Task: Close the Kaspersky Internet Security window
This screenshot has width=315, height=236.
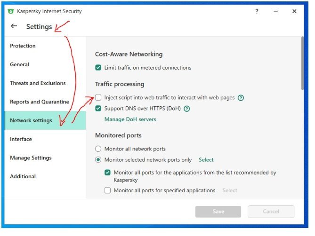Action: tap(294, 11)
